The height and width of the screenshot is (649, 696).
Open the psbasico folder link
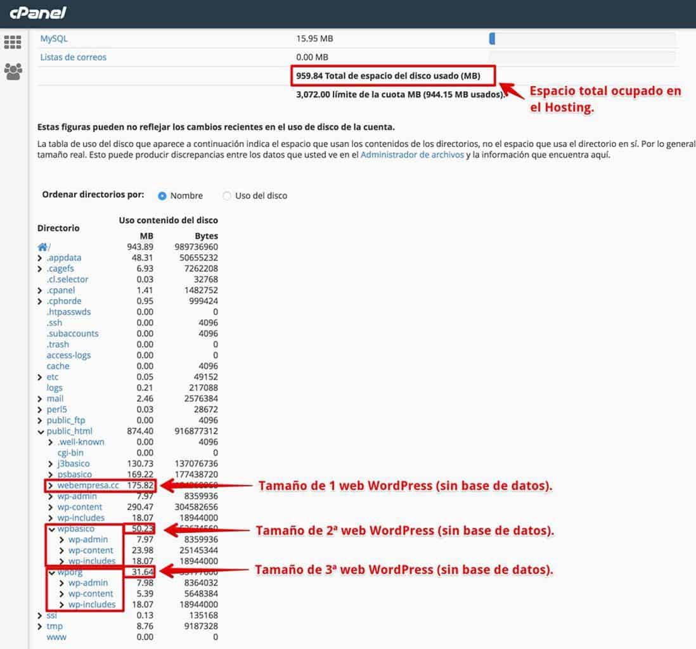74,474
